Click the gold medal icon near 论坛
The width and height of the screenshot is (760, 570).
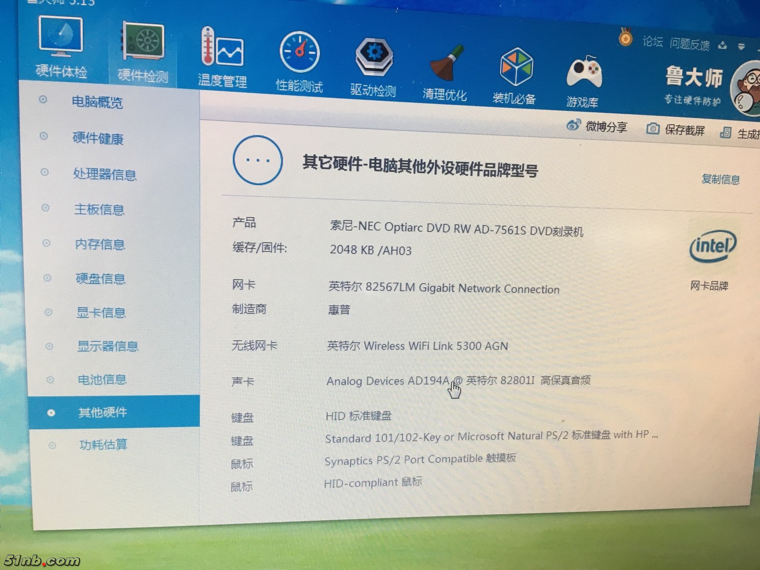[625, 39]
